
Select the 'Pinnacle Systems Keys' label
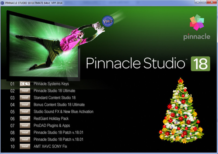pos(51,84)
